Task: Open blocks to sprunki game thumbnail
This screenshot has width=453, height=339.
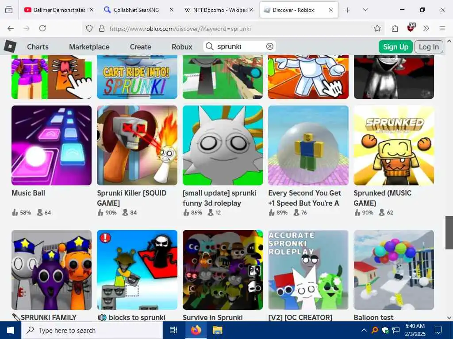Action: point(137,270)
